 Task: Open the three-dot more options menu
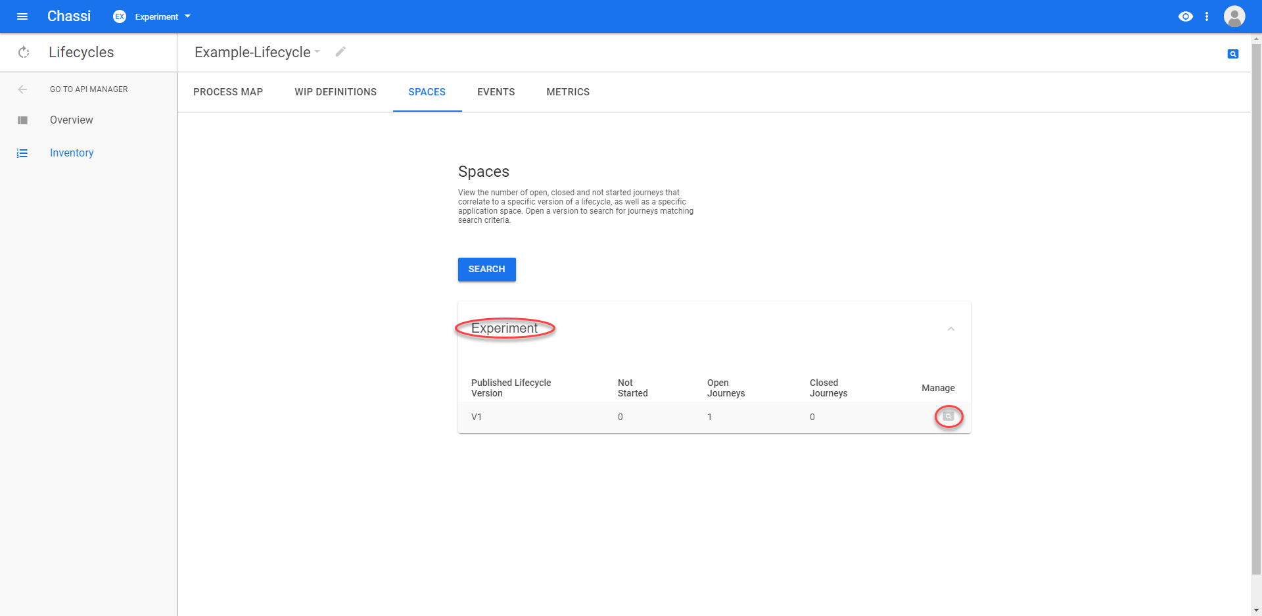point(1207,16)
